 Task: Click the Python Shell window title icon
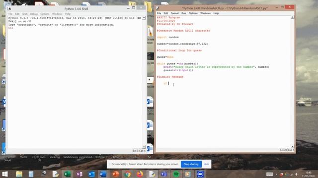coord(9,9)
